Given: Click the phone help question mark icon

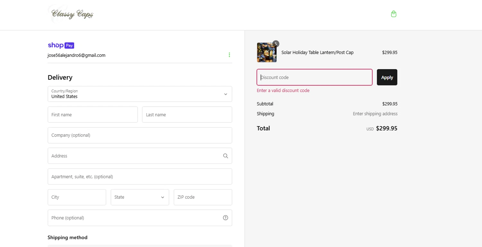Looking at the screenshot, I should pyautogui.click(x=226, y=218).
